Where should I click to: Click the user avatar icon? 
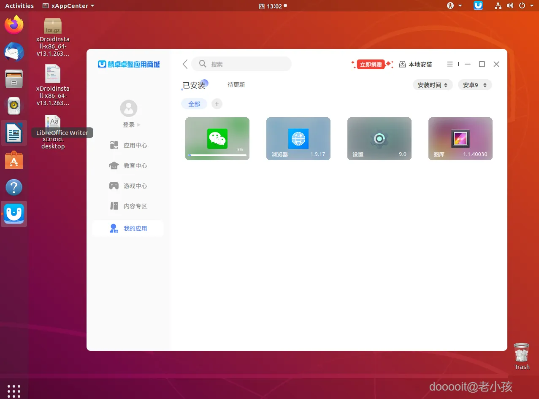[129, 108]
